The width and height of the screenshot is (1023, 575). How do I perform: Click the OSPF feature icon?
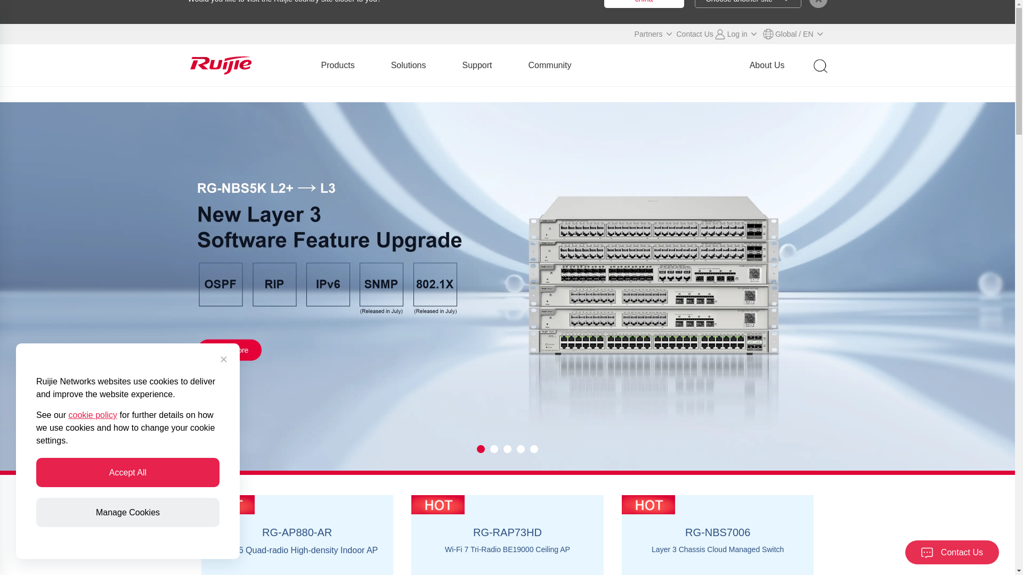[x=221, y=284]
